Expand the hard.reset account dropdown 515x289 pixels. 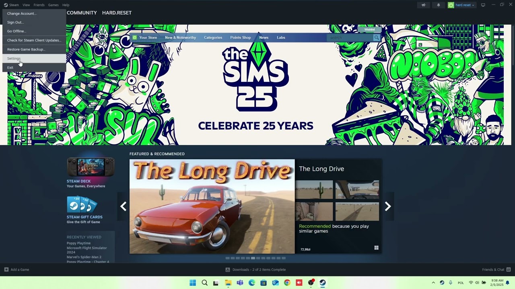pyautogui.click(x=466, y=5)
